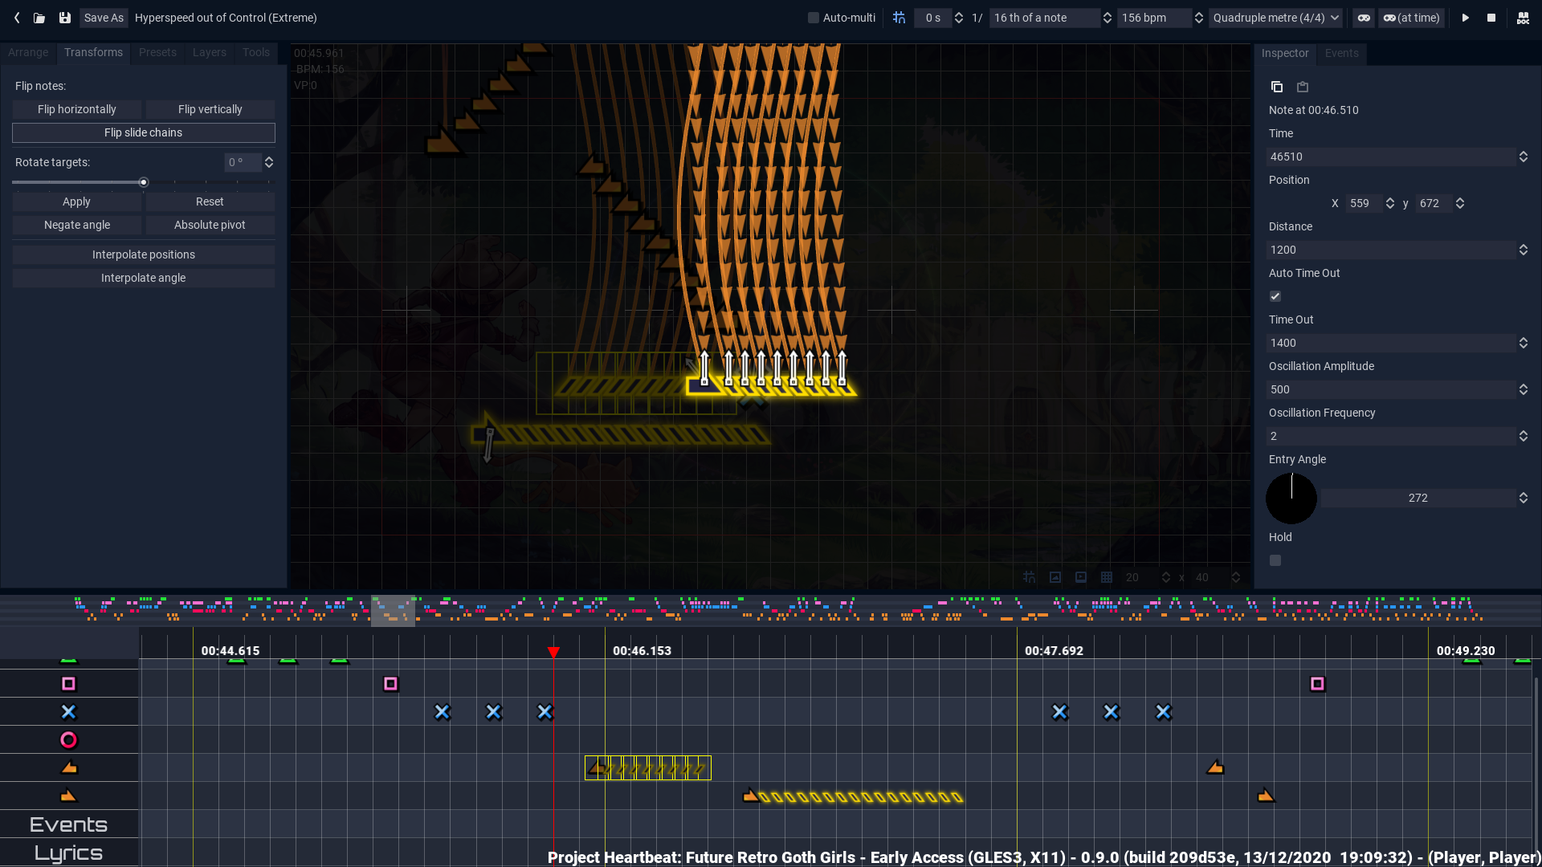Viewport: 1542px width, 867px height.
Task: Select the square note row icon
Action: click(69, 684)
